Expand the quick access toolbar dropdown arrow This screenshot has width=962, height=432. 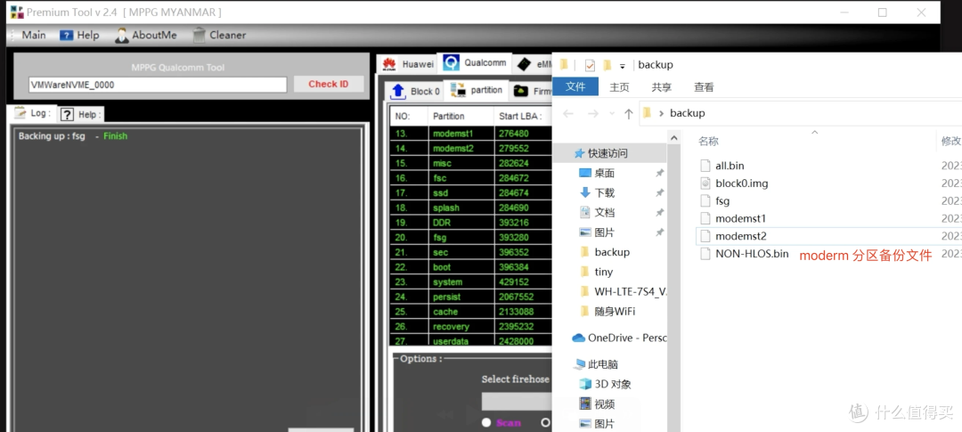pyautogui.click(x=622, y=66)
